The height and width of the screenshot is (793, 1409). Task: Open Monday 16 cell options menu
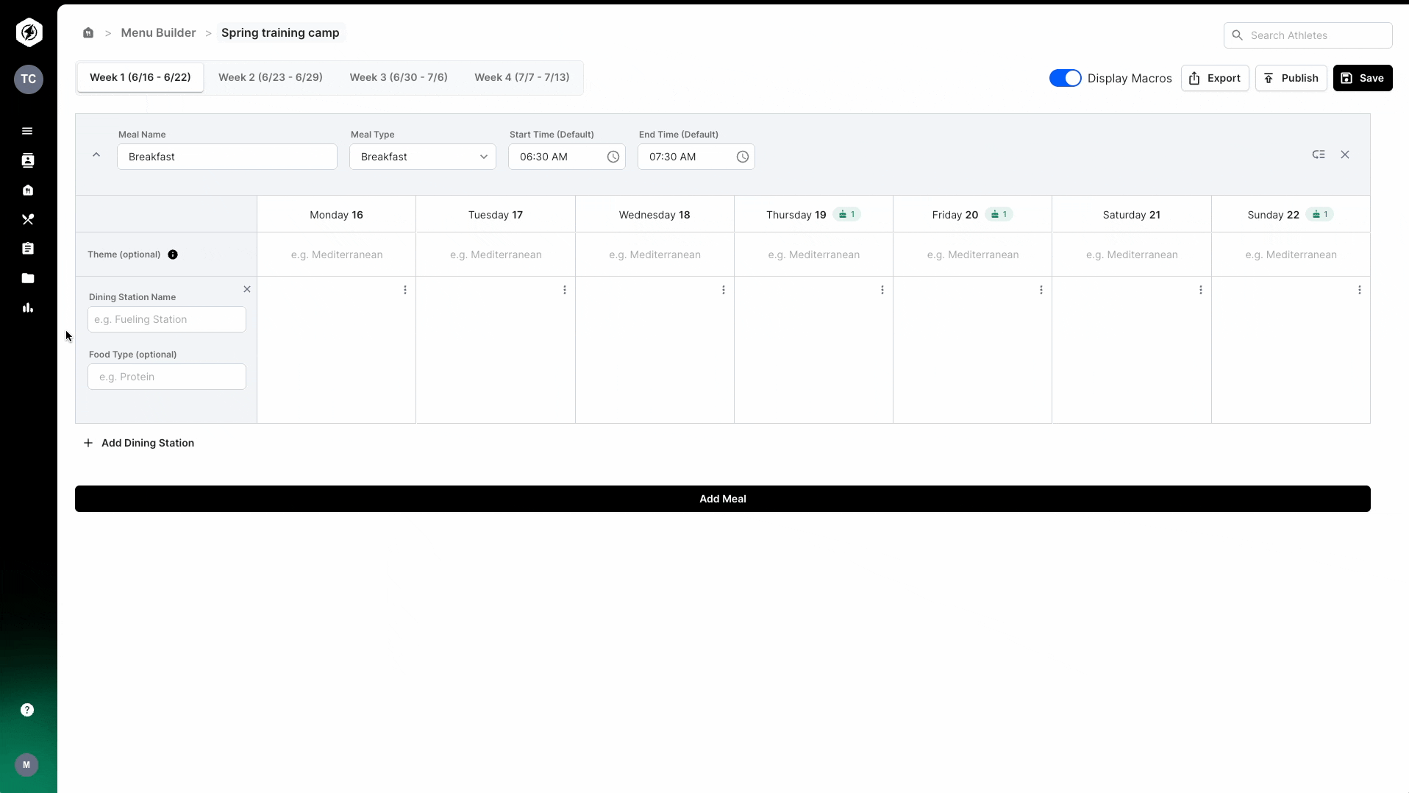coord(405,290)
